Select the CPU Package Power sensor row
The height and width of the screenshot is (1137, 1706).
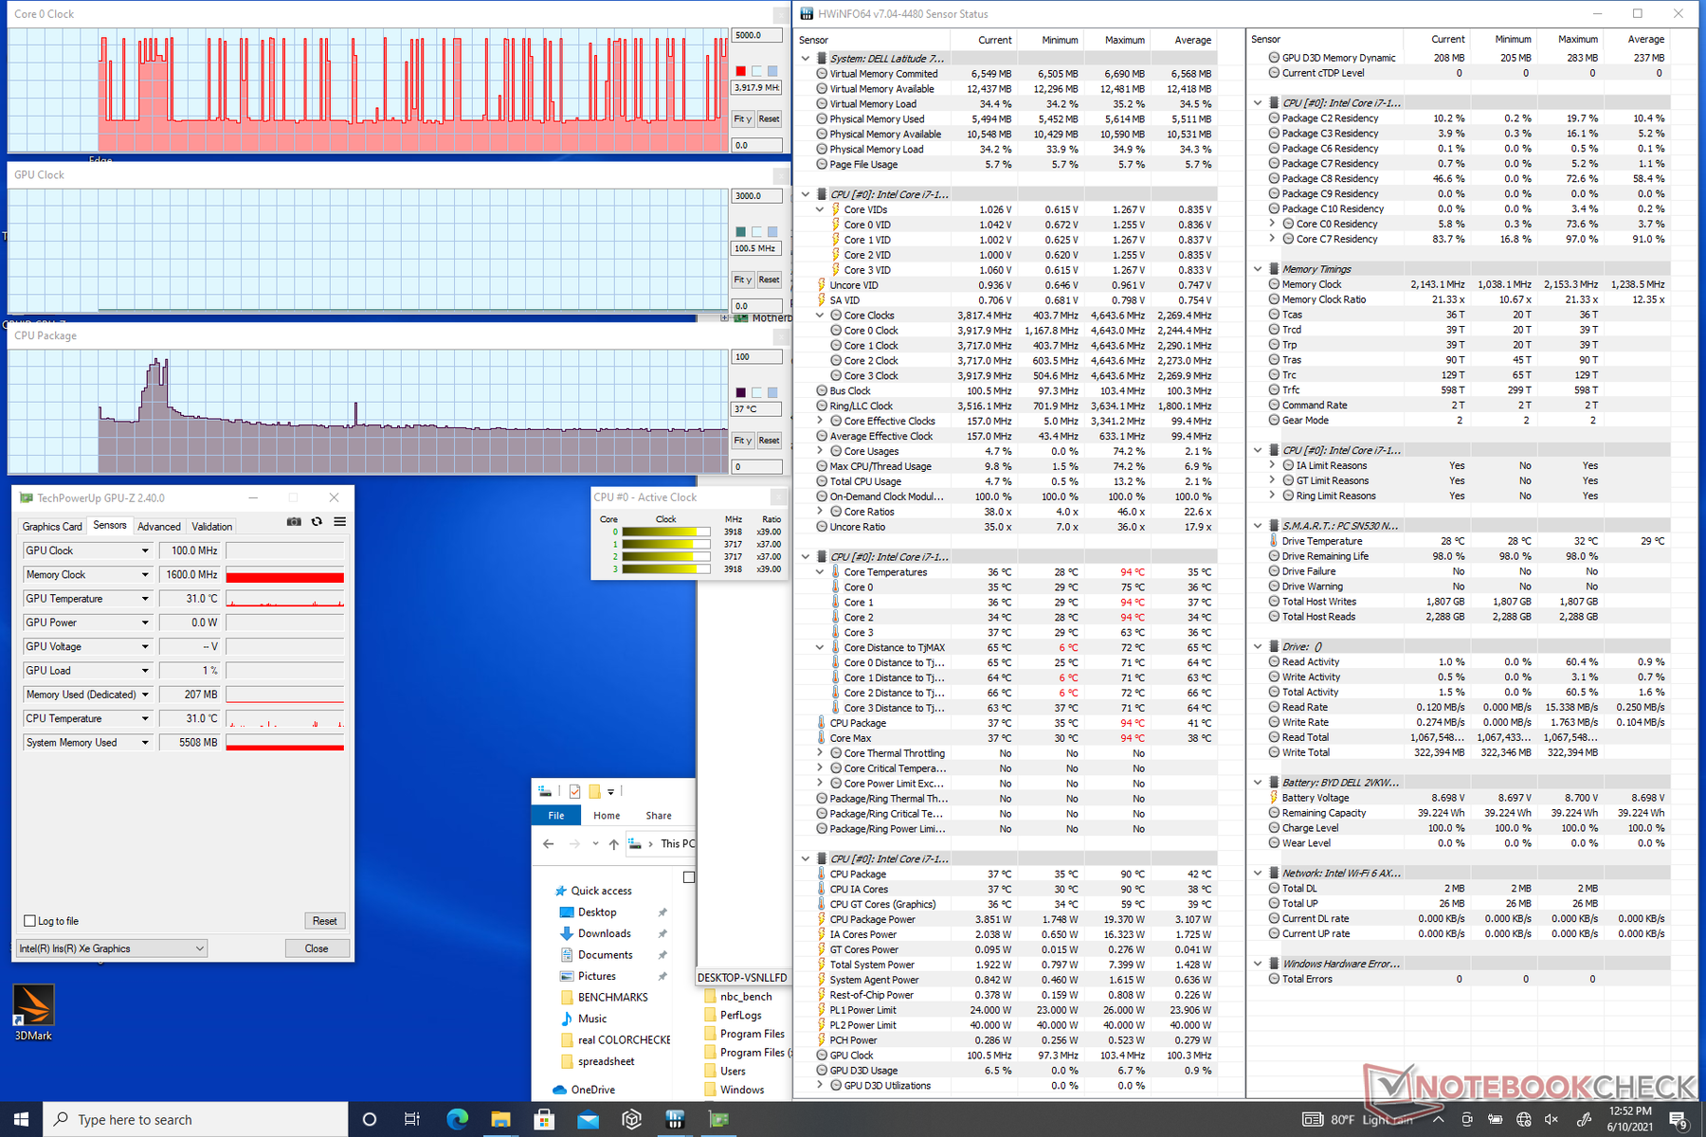pyautogui.click(x=1016, y=919)
